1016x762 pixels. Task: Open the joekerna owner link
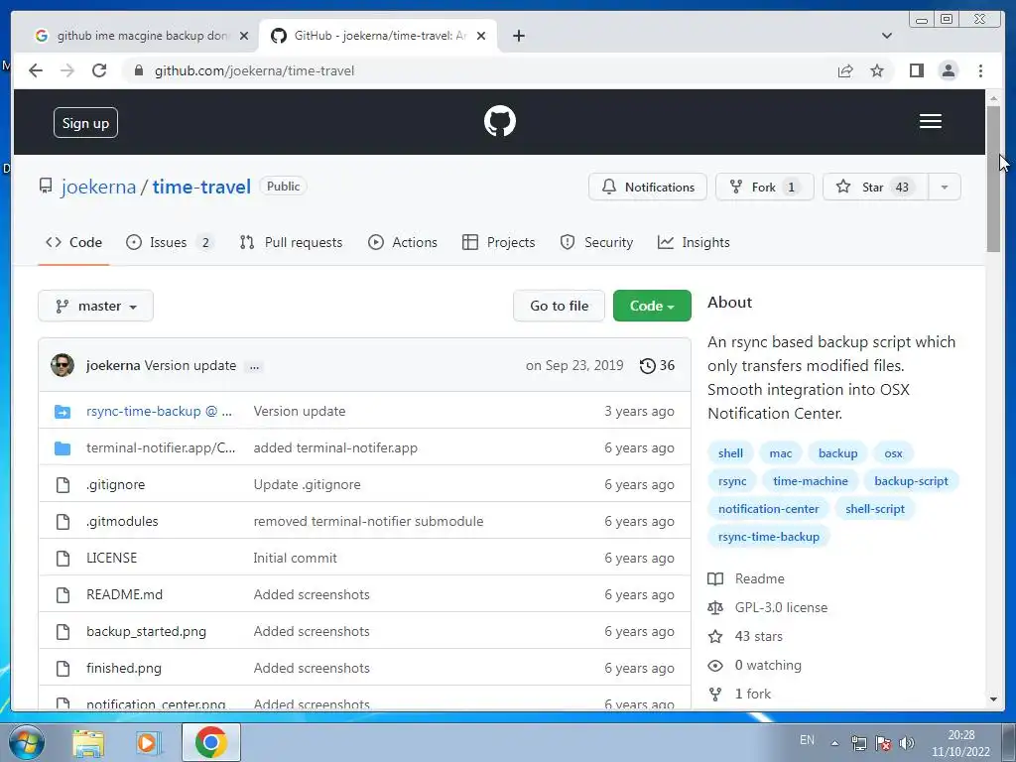tap(98, 188)
